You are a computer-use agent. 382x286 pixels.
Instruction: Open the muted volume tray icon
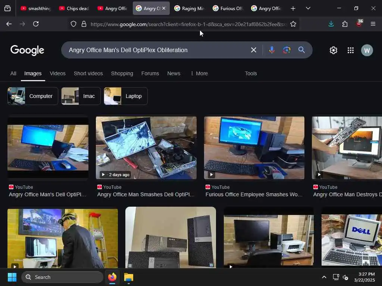pyautogui.click(x=345, y=277)
